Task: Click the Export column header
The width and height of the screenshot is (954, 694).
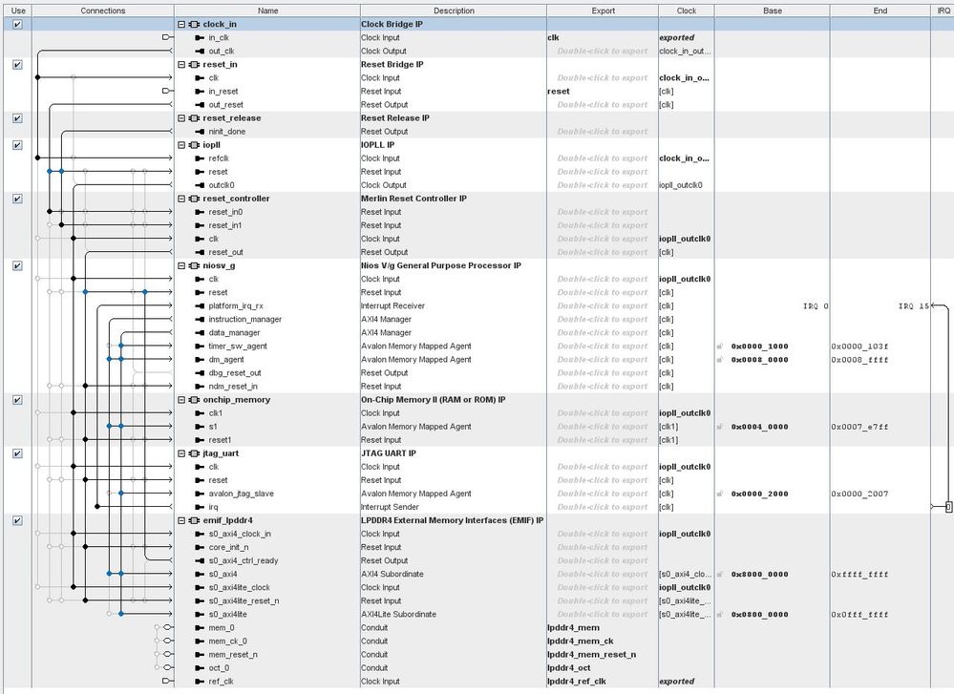Action: tap(603, 11)
